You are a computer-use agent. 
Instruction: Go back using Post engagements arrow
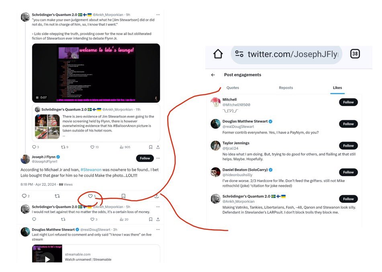[213, 75]
